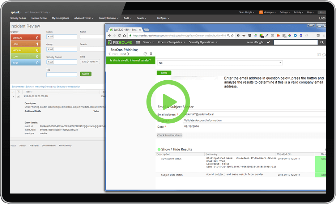Open Security Posture tab in Splunk

18,18
